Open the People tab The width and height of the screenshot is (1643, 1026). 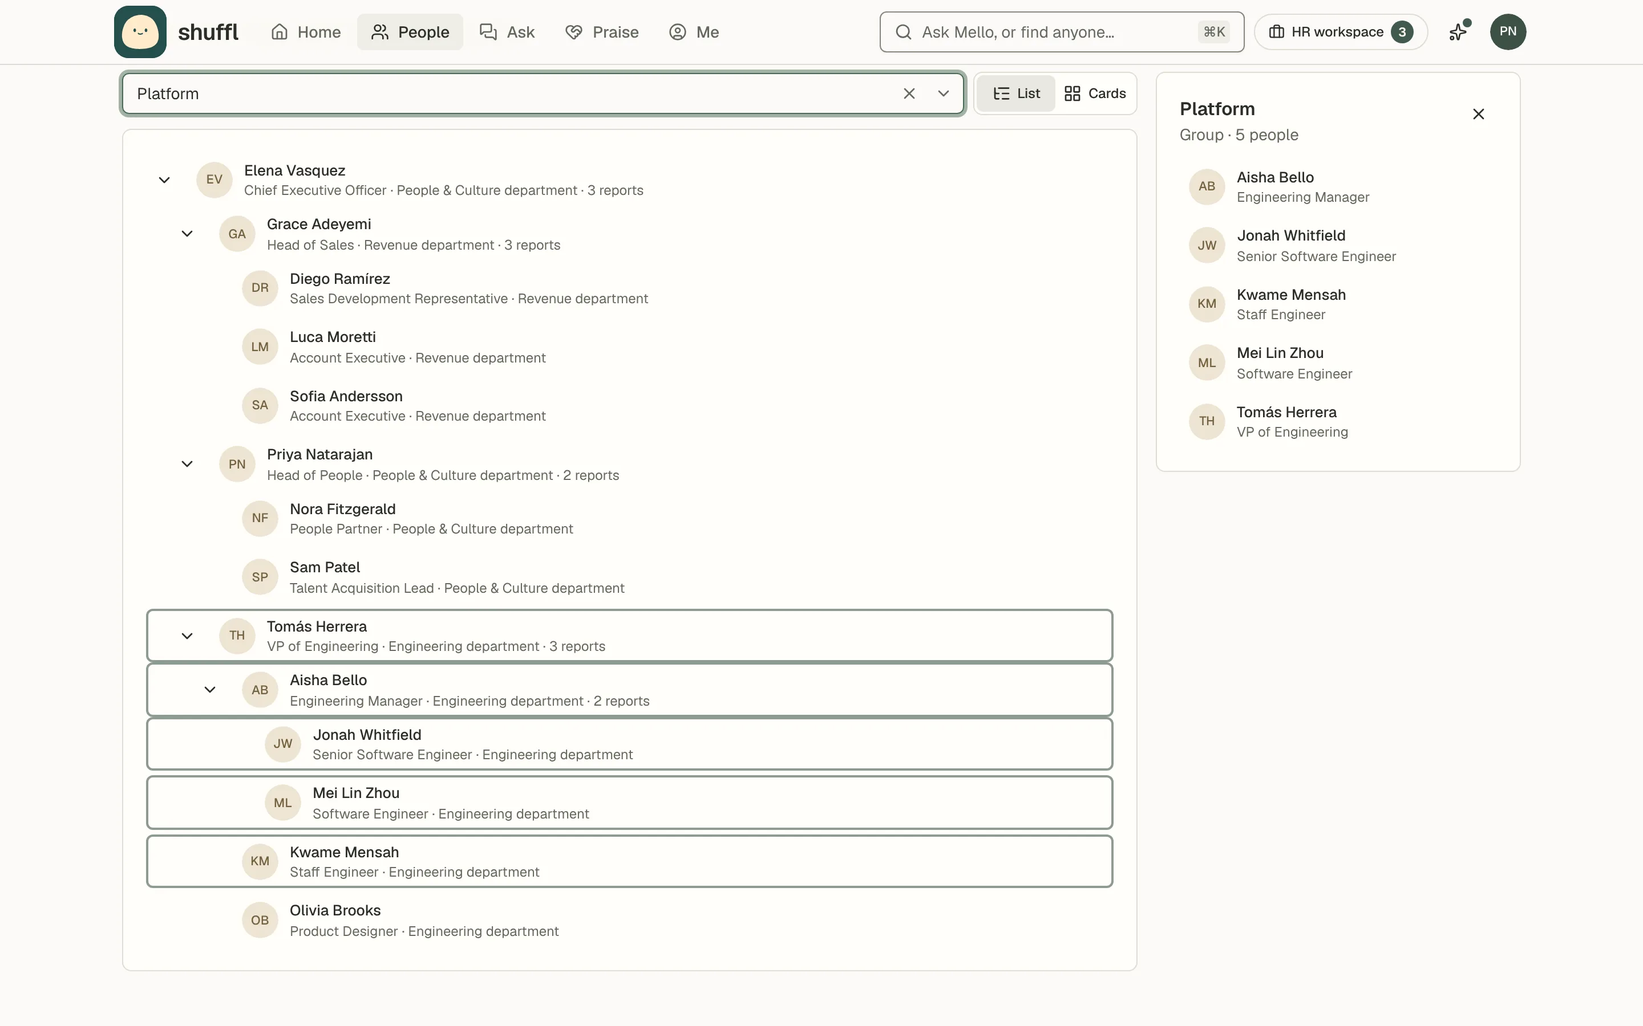coord(410,32)
